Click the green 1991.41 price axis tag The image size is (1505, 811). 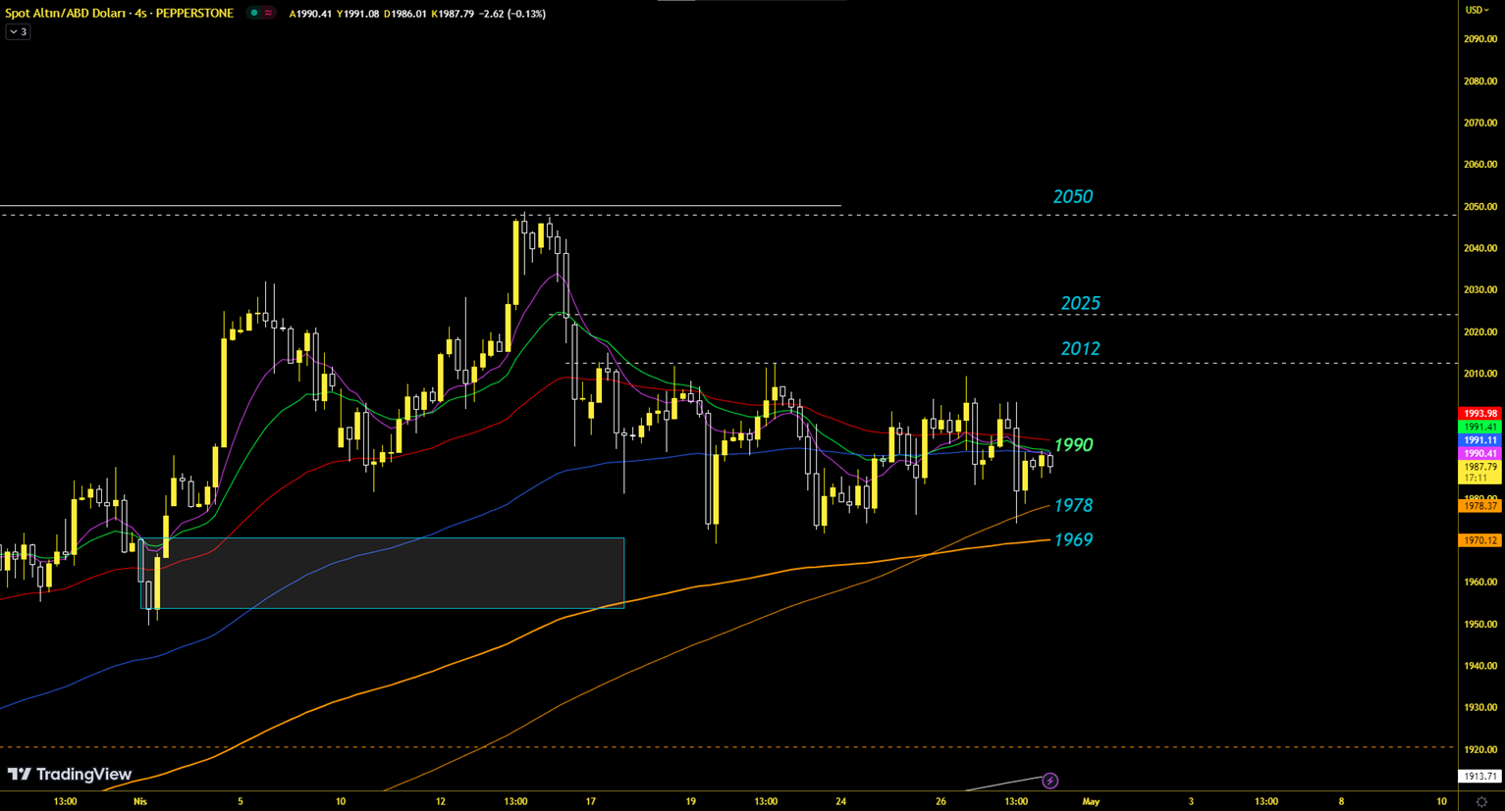coord(1479,428)
